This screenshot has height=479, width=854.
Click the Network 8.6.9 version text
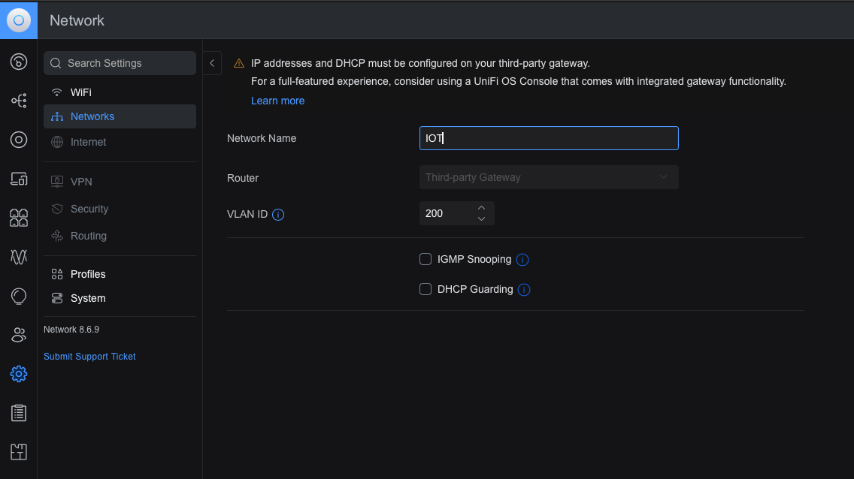(x=71, y=330)
